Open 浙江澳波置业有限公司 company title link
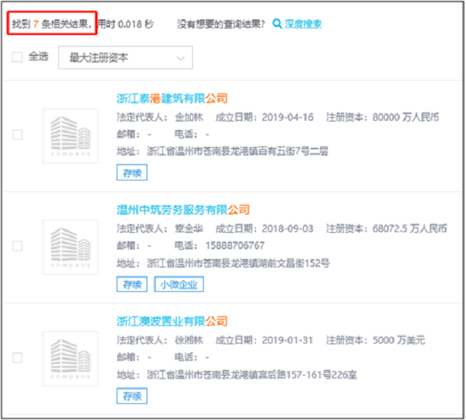Screen dimensions: 466x420 [173, 321]
